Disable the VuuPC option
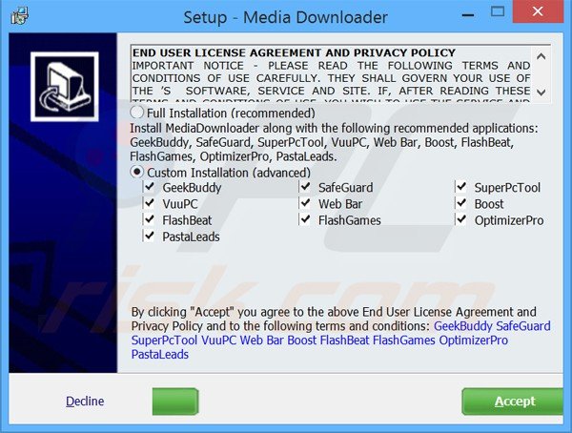 coord(150,204)
